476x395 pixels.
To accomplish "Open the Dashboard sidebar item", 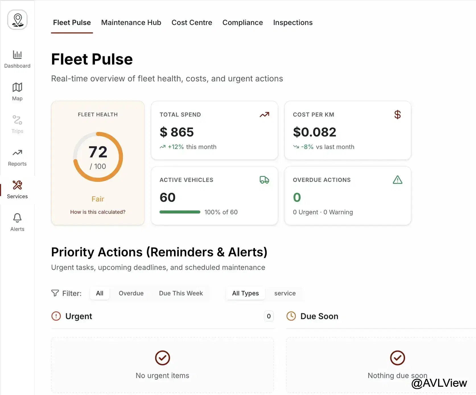I will (17, 59).
